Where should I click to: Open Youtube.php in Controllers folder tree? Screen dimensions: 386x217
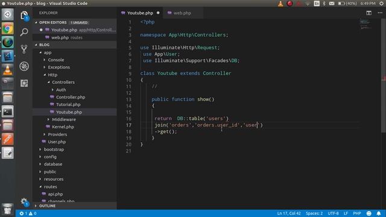tap(69, 112)
